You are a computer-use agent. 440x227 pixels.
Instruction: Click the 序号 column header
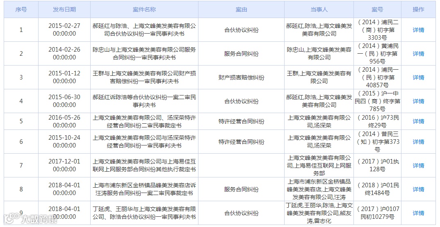(21, 9)
